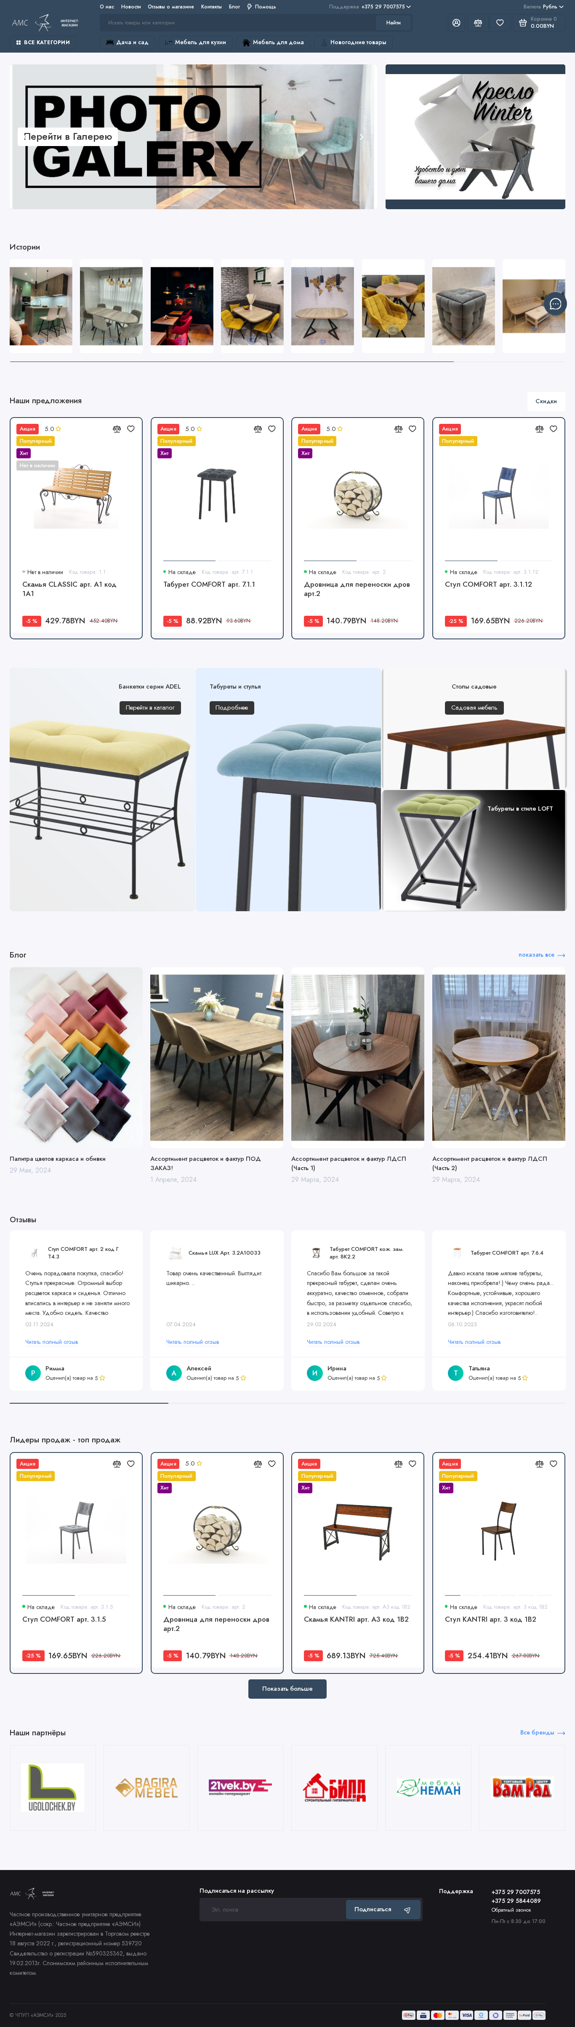Toggle favorite heart on Стул KANTRI card
The image size is (575, 2027).
click(553, 1463)
